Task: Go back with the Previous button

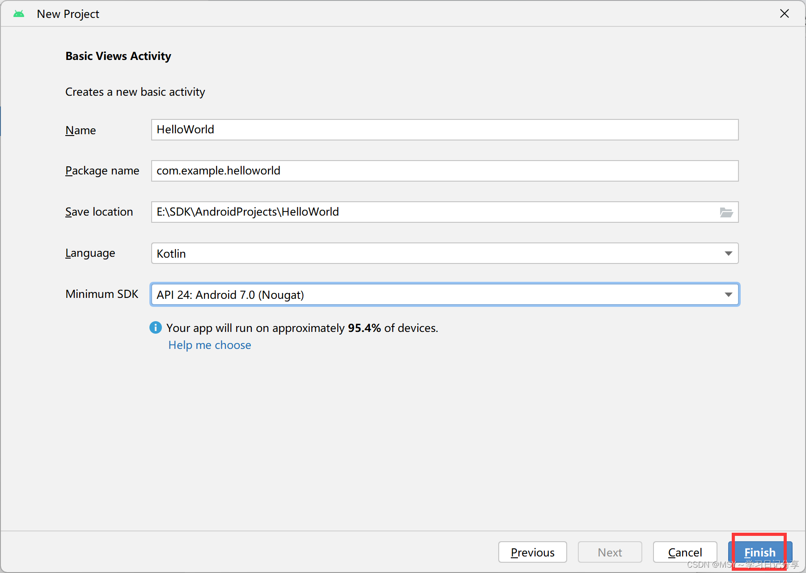Action: (532, 552)
